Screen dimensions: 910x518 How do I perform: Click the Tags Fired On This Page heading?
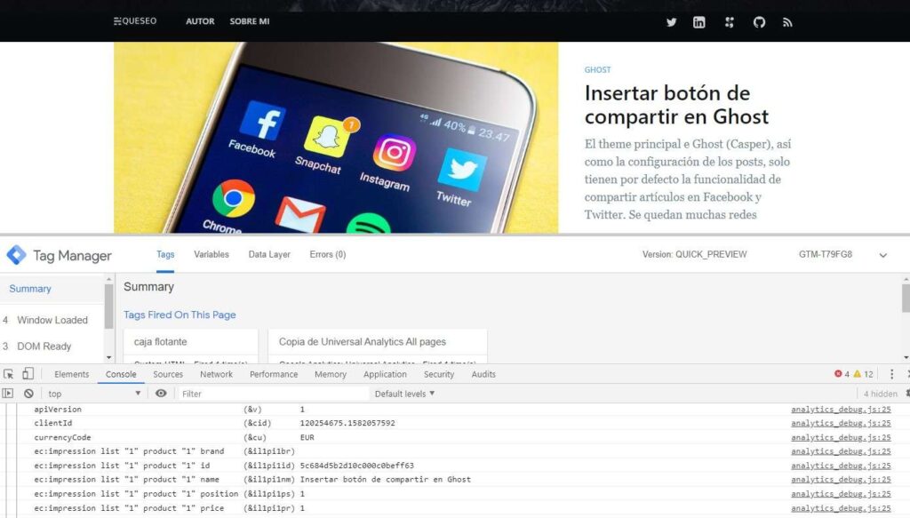tap(180, 315)
